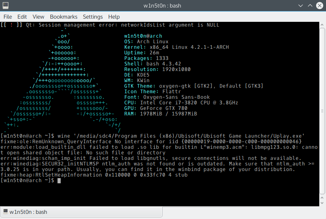Click the err:winediag:schan_imp_init line

[x=151, y=158]
